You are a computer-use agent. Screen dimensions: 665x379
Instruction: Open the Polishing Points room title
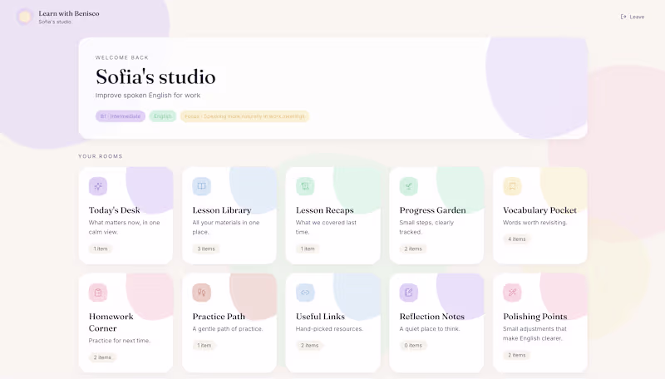[x=534, y=317]
